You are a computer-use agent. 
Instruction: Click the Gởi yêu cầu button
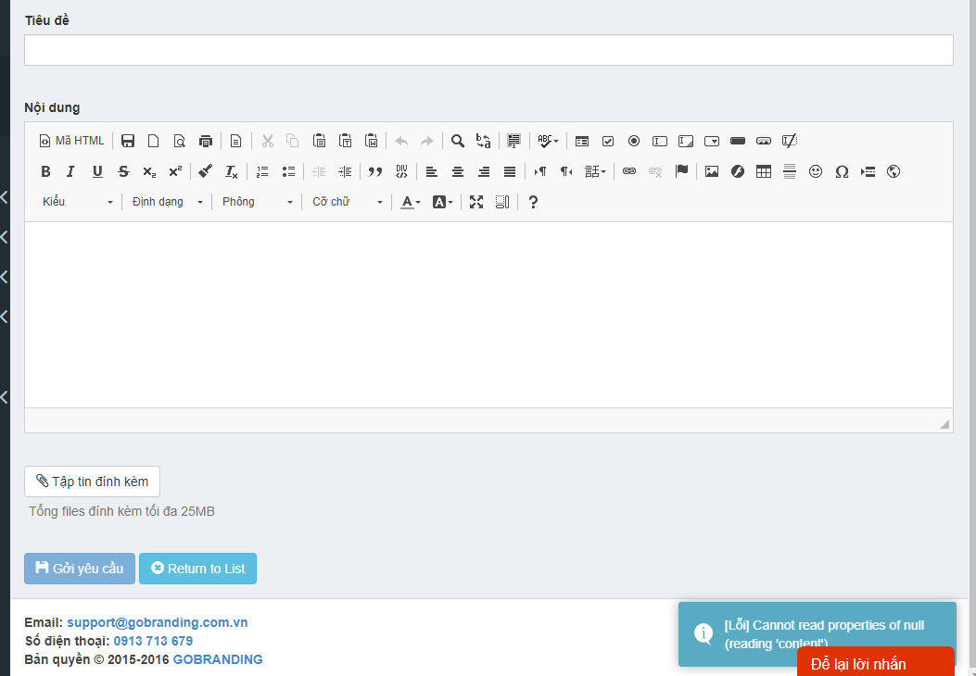pyautogui.click(x=80, y=569)
